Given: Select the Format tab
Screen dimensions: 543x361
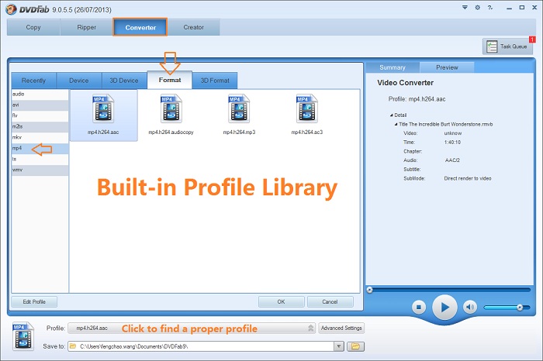Looking at the screenshot, I should tap(170, 80).
